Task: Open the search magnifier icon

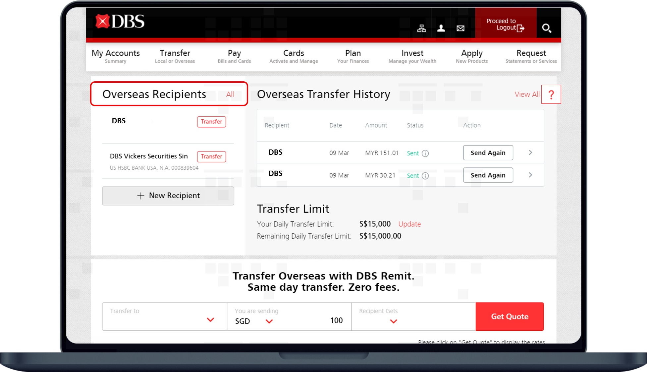Action: coord(547,28)
